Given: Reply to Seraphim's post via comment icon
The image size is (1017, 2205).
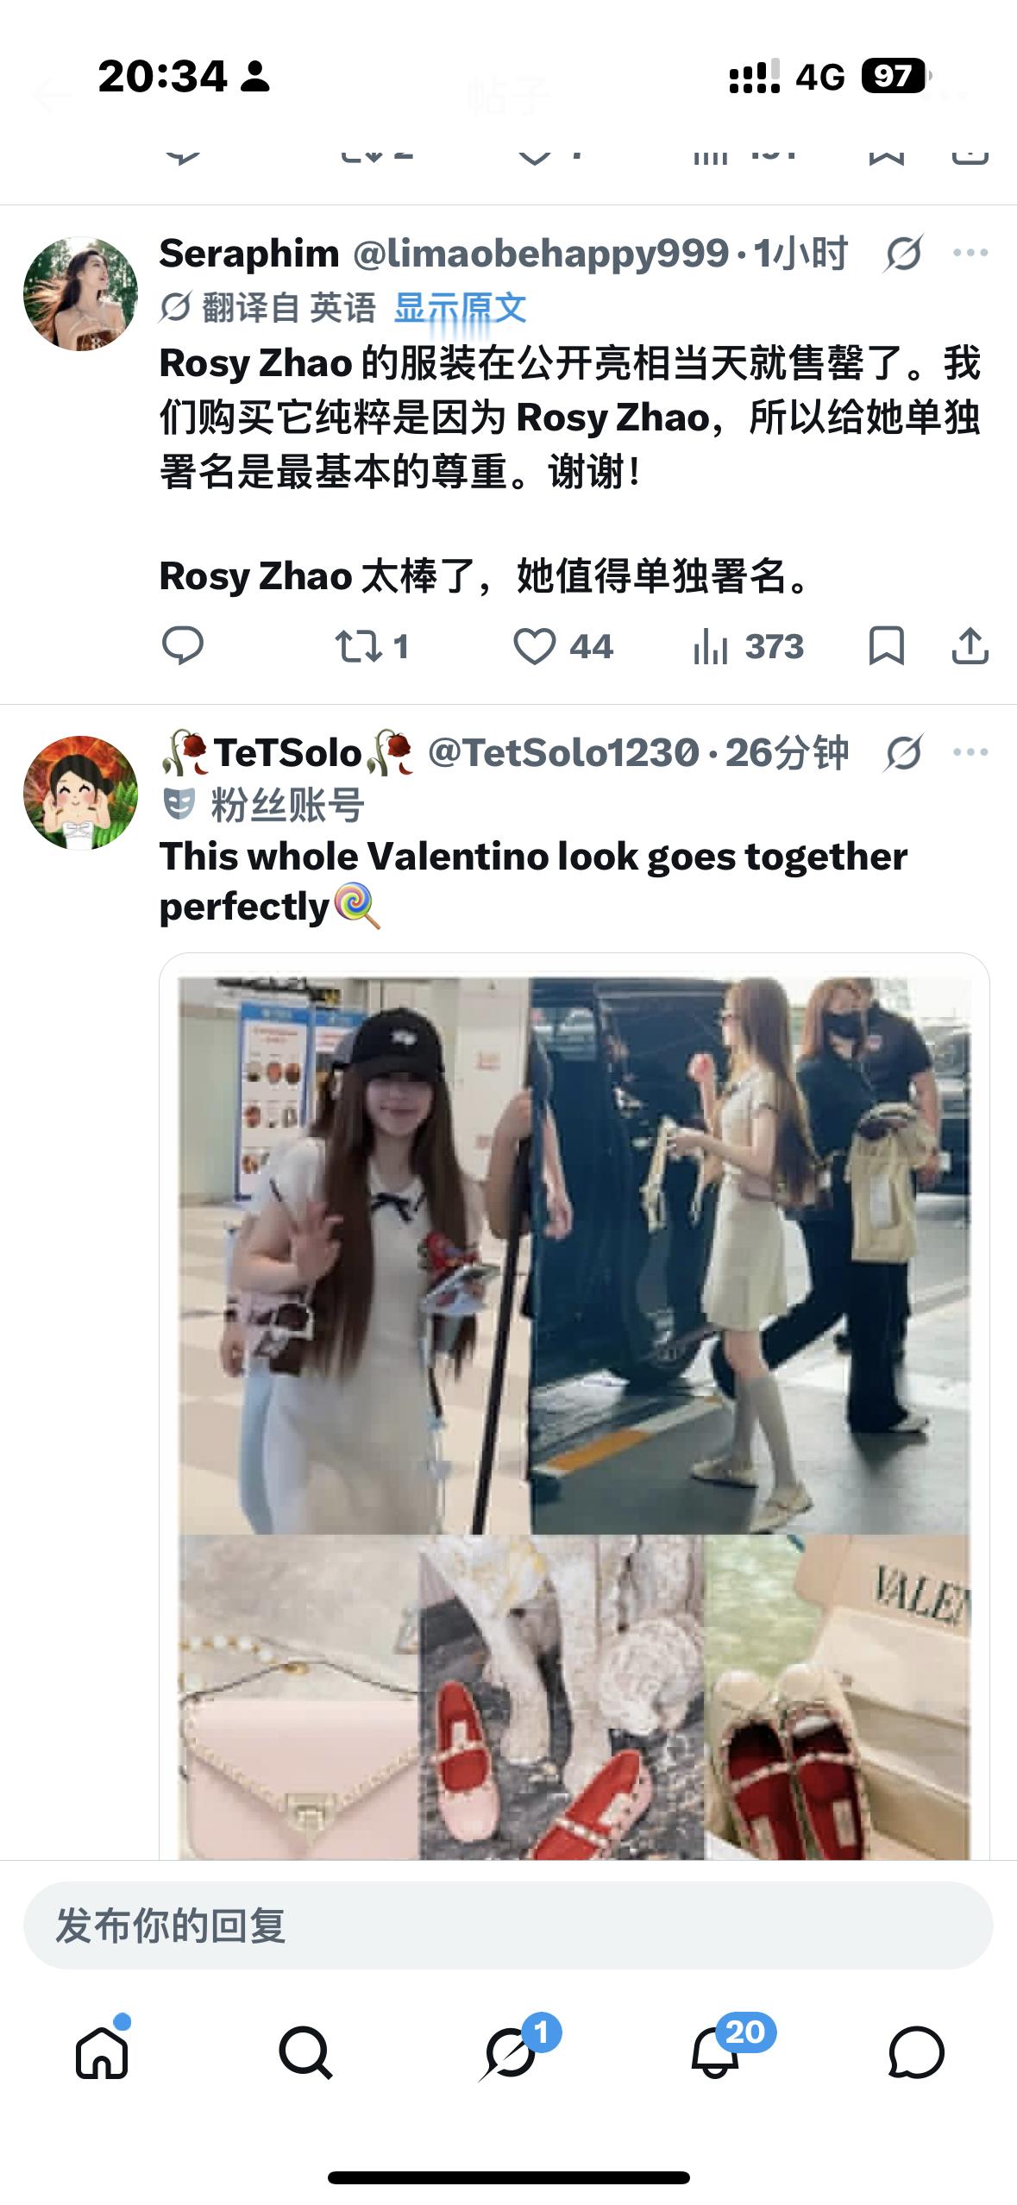Looking at the screenshot, I should pyautogui.click(x=182, y=646).
